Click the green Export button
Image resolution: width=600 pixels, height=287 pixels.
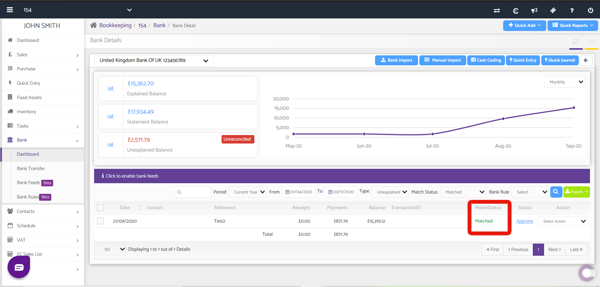577,192
